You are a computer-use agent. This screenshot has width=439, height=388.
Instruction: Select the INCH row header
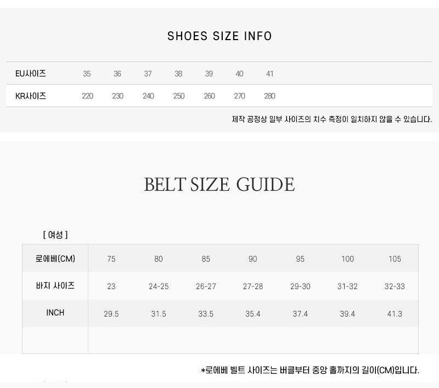click(55, 313)
